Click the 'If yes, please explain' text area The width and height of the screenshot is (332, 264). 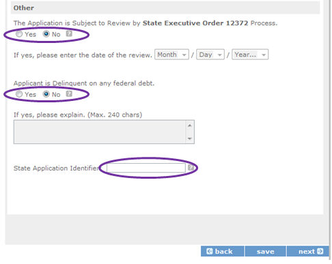(100, 132)
